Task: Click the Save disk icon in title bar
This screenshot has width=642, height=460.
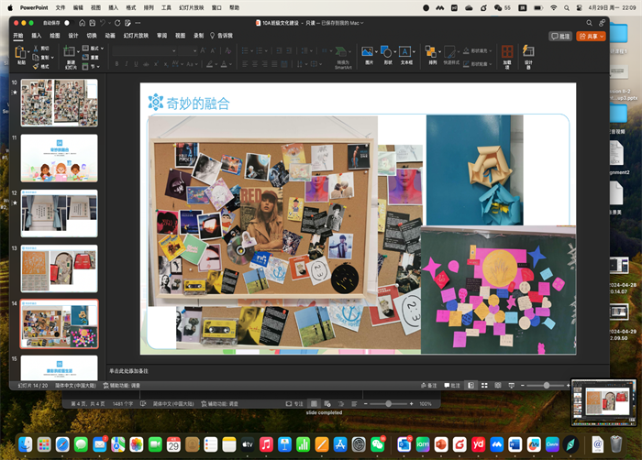Action: (x=93, y=23)
